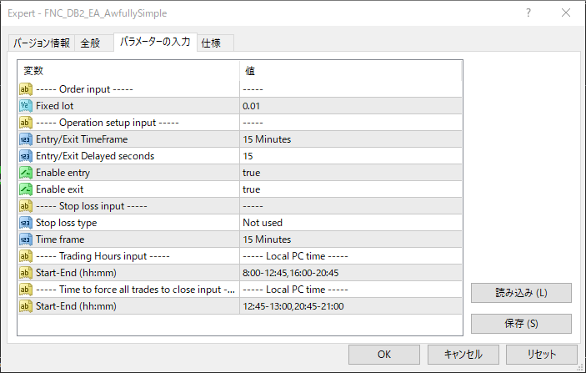Open the 仕様 tab
The height and width of the screenshot is (373, 586).
tap(215, 43)
